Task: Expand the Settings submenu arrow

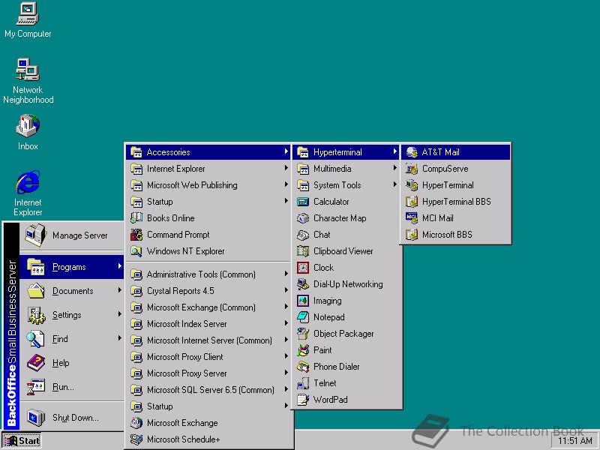Action: click(120, 314)
